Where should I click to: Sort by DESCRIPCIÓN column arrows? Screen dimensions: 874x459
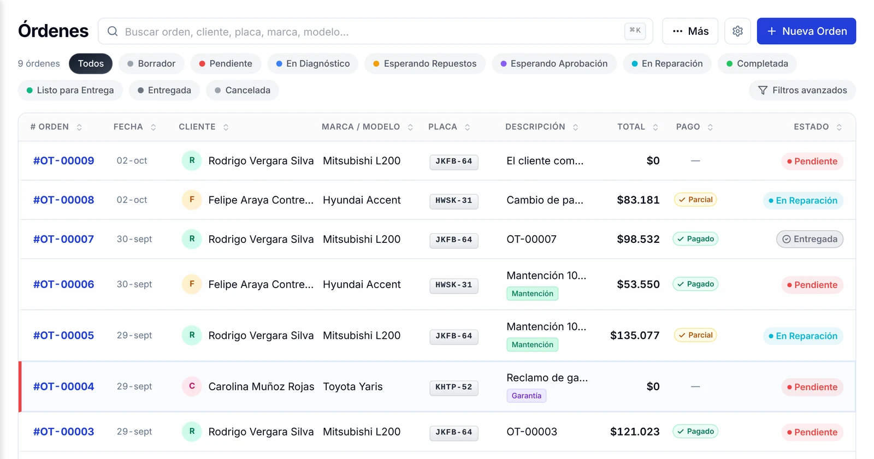pyautogui.click(x=576, y=127)
